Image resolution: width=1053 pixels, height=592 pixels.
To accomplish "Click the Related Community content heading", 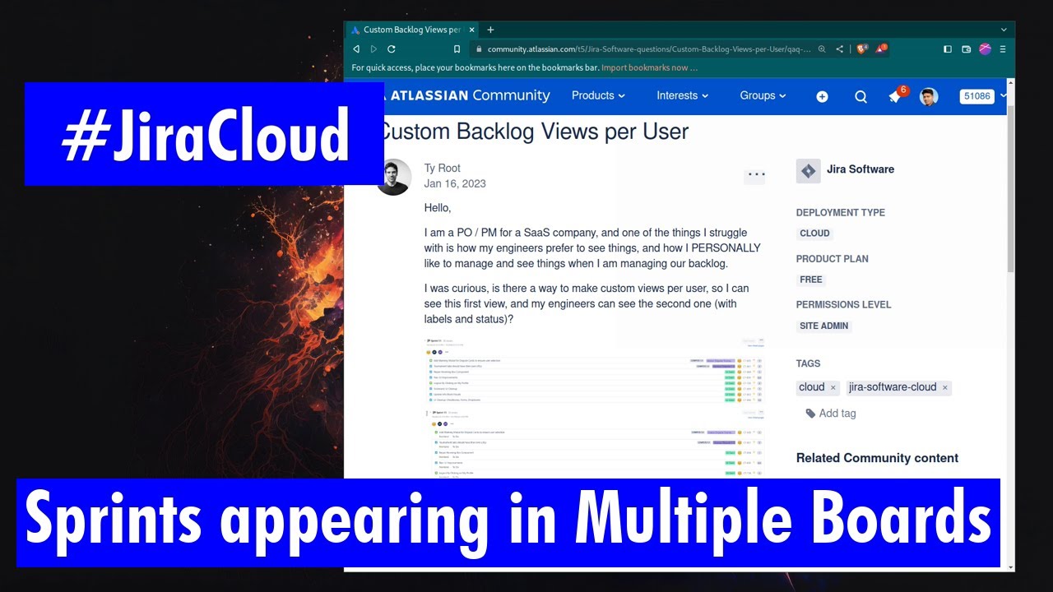I will point(877,458).
